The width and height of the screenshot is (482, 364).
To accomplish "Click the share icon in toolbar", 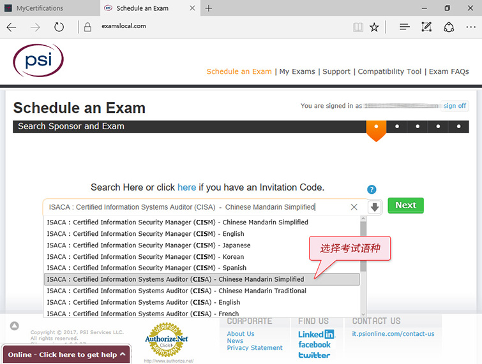I will pos(449,27).
